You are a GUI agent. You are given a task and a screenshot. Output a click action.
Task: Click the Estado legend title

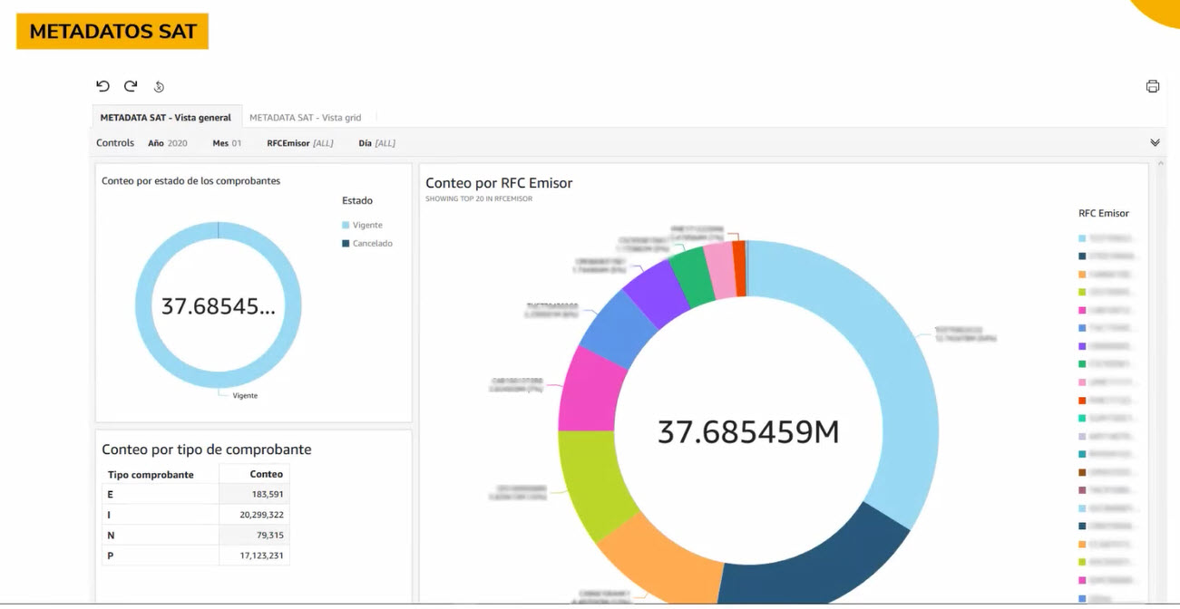[357, 201]
